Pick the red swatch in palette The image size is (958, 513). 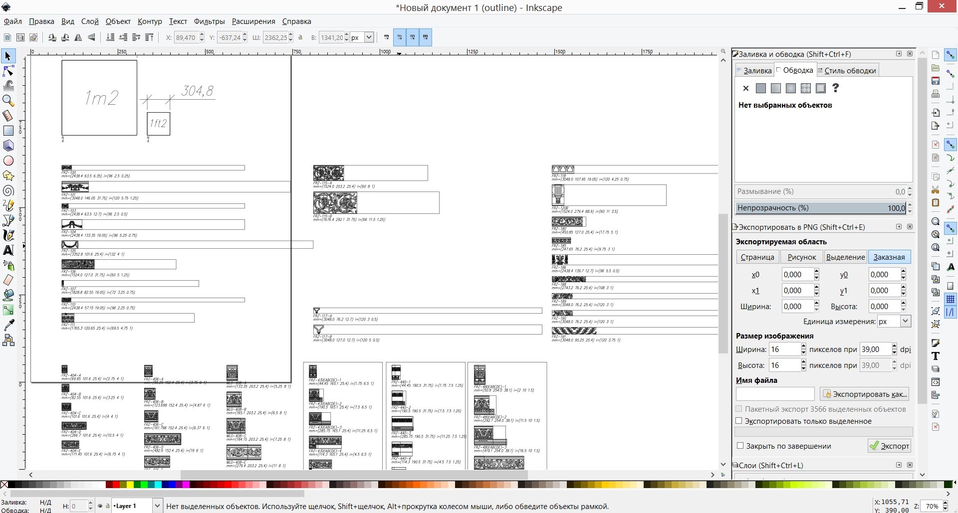click(116, 484)
